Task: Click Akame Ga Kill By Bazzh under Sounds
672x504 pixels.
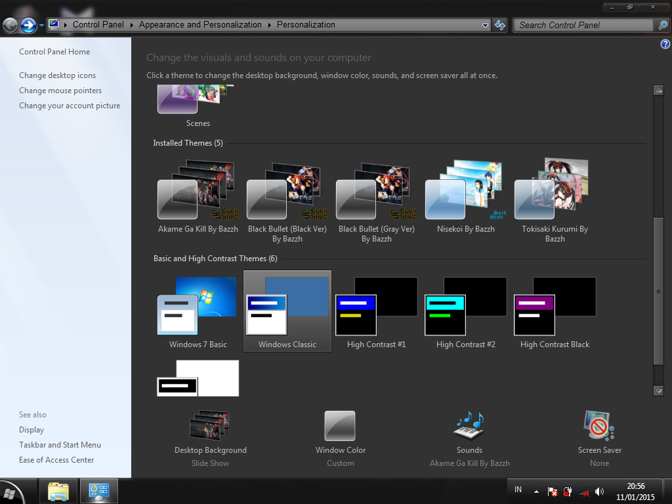Action: [470, 463]
